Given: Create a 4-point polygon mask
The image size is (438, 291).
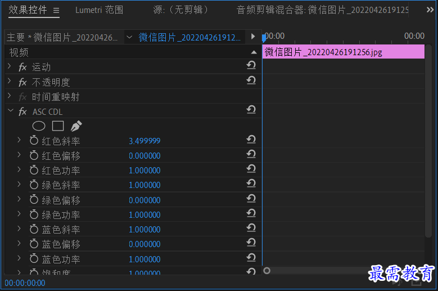Looking at the screenshot, I should click(x=58, y=126).
